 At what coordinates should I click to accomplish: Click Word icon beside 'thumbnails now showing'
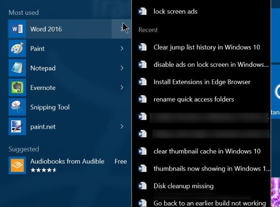tap(142, 169)
